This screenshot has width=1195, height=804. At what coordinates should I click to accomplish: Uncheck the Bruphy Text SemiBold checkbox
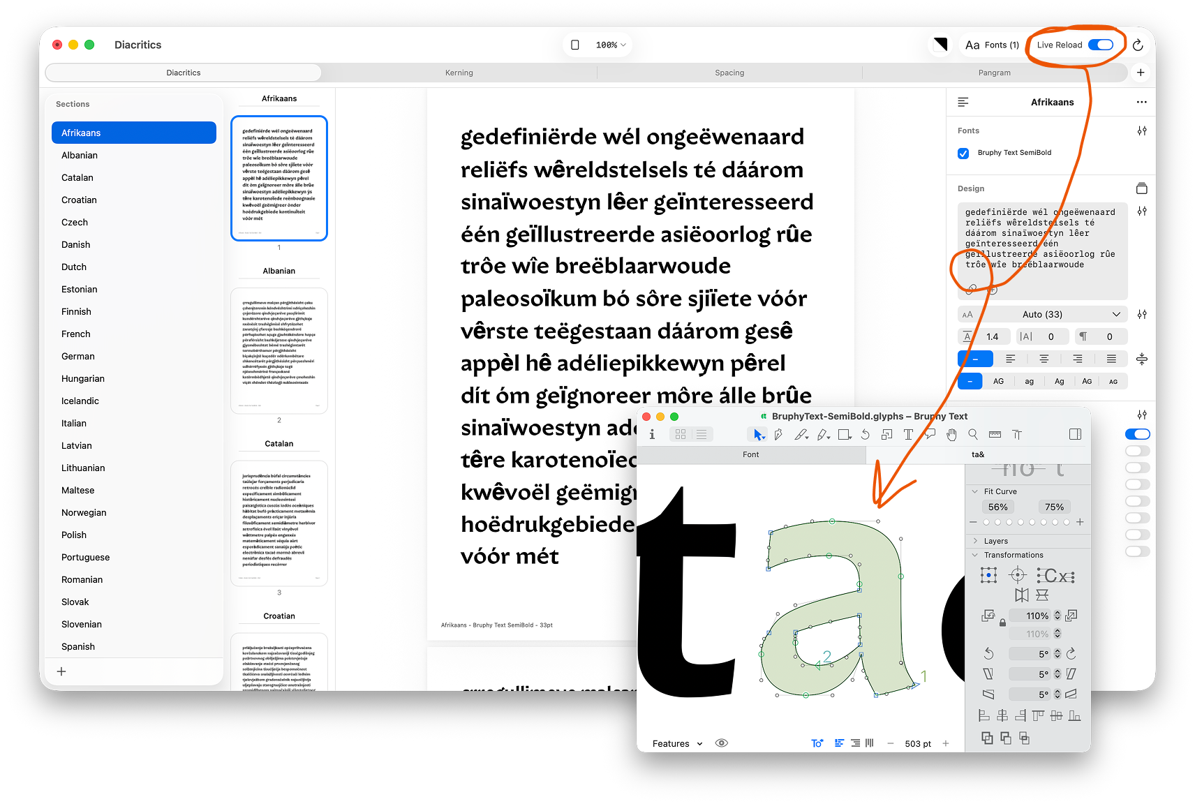[x=963, y=153]
